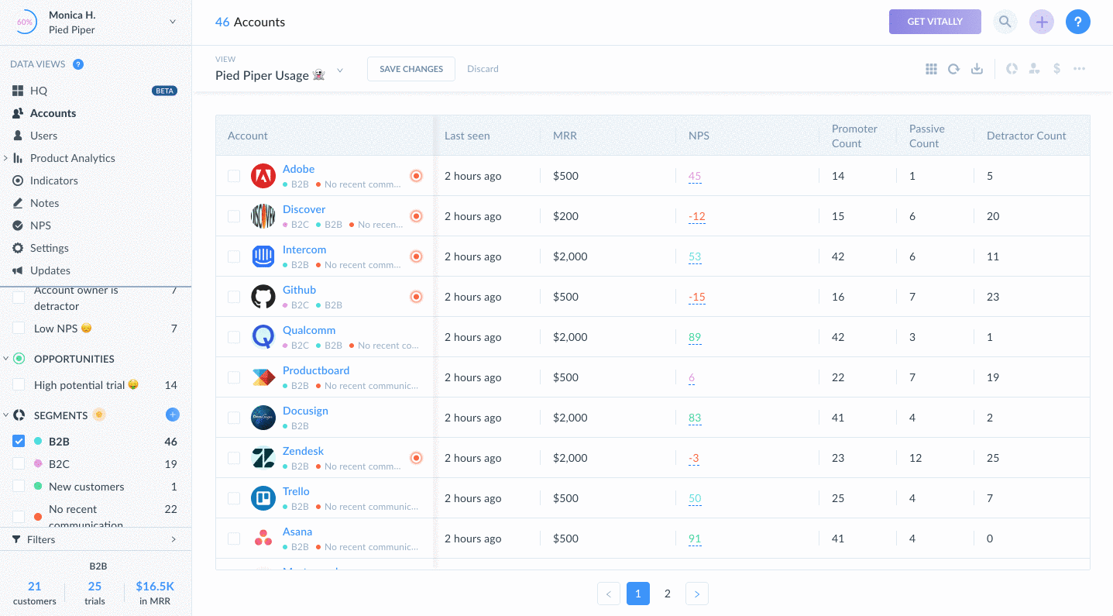
Task: Click the person-with-heart icon in the toolbar
Action: pos(1034,69)
